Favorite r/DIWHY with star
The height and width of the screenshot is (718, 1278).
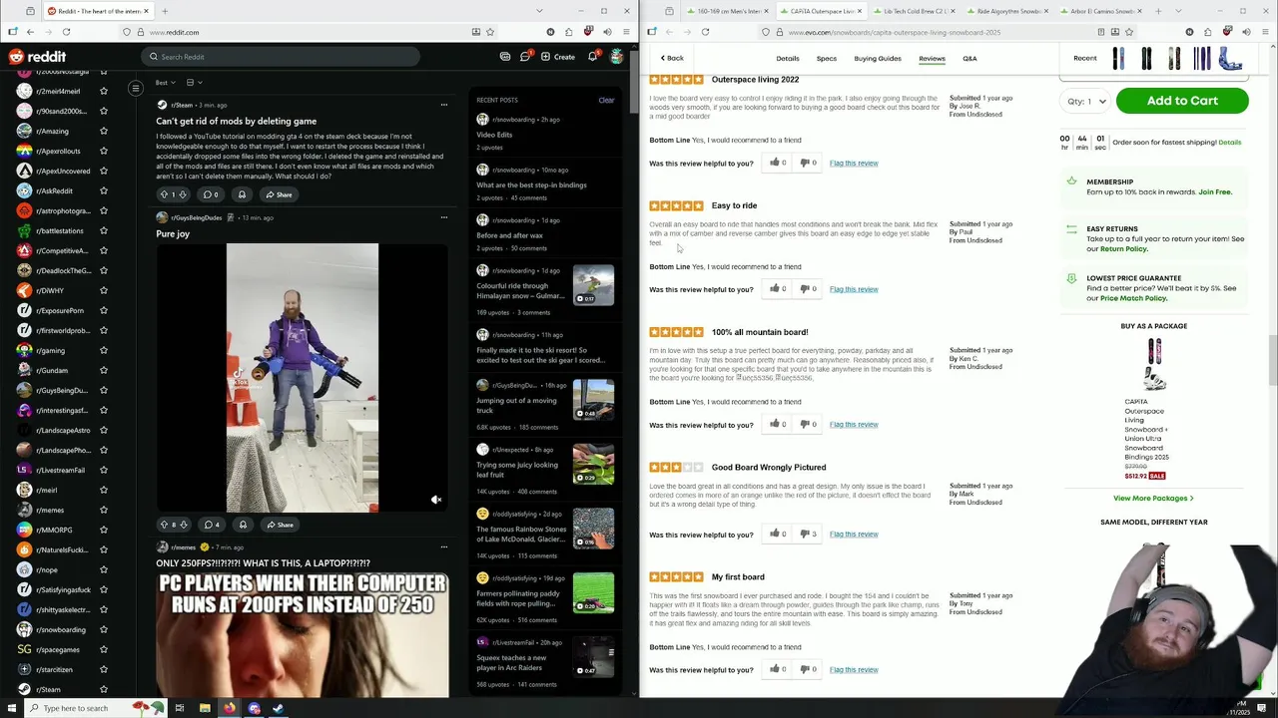coord(104,290)
